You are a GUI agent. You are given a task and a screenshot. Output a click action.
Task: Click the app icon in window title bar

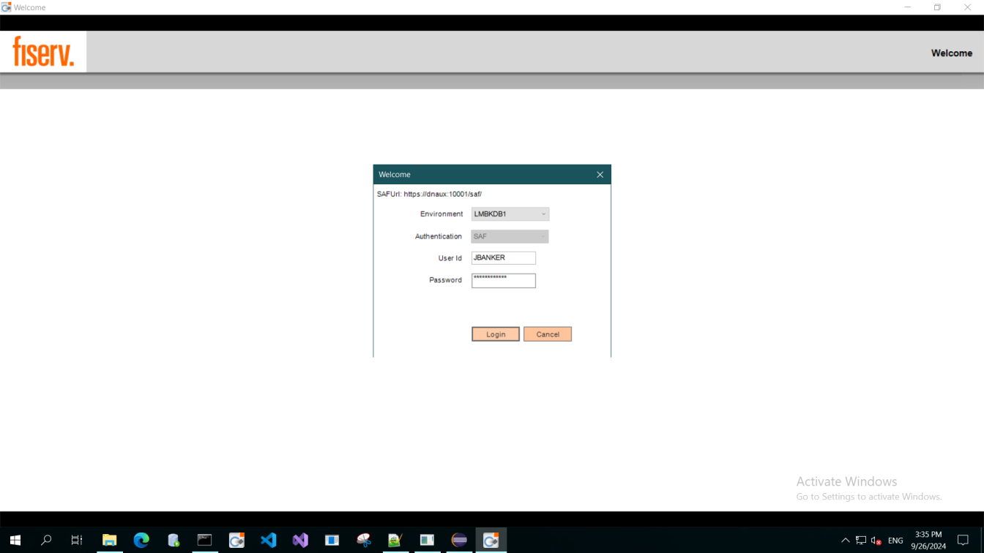click(x=7, y=7)
